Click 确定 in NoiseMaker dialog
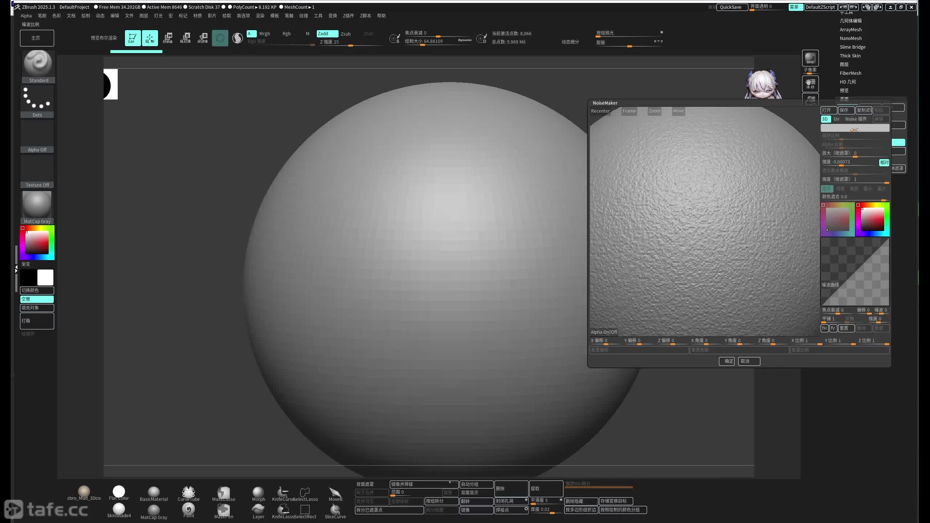 click(727, 361)
